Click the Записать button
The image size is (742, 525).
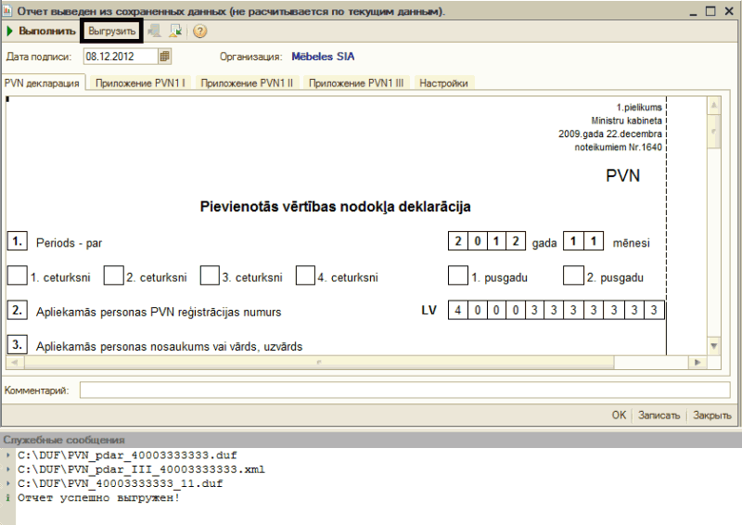[x=659, y=416]
